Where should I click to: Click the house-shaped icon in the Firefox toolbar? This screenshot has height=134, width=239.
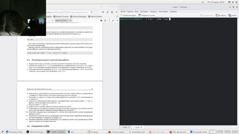pyautogui.click(x=112, y=12)
